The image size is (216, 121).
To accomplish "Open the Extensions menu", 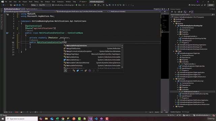I will point(60,2).
